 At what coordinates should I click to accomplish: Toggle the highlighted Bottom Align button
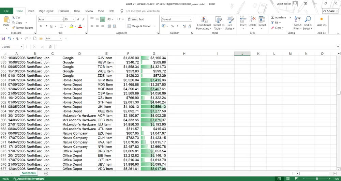click(103, 19)
